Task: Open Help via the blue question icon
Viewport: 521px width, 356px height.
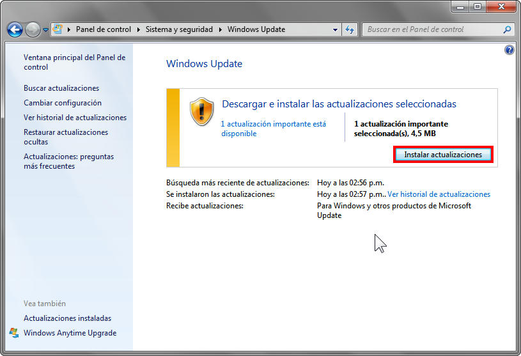Action: pos(509,50)
